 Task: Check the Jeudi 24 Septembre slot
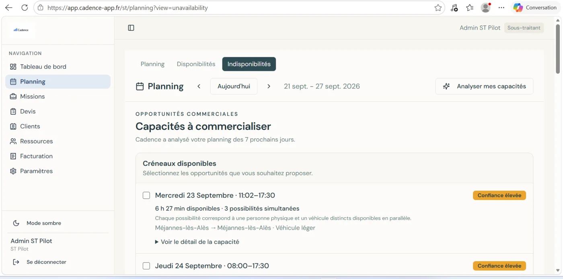pyautogui.click(x=146, y=266)
